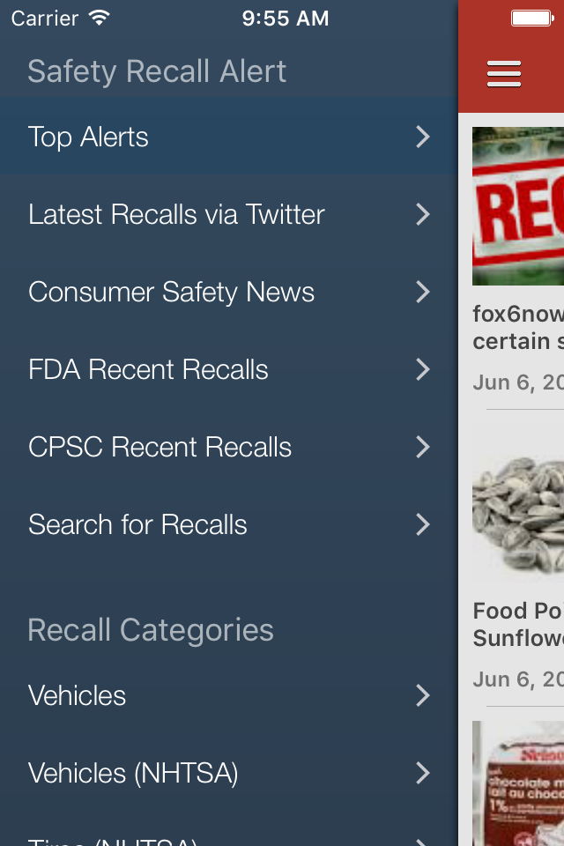Select Consumer Safety News from the menu
This screenshot has width=564, height=846.
pos(172,292)
